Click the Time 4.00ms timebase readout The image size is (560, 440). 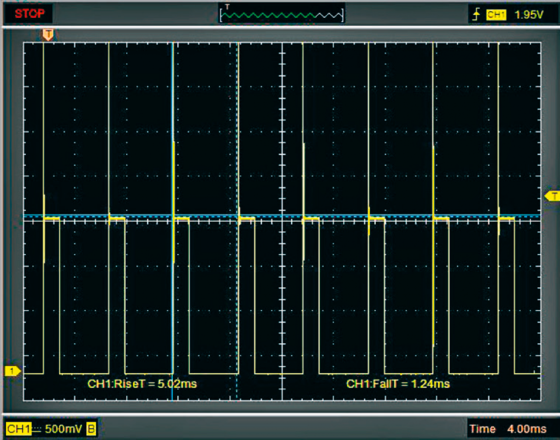tap(508, 429)
